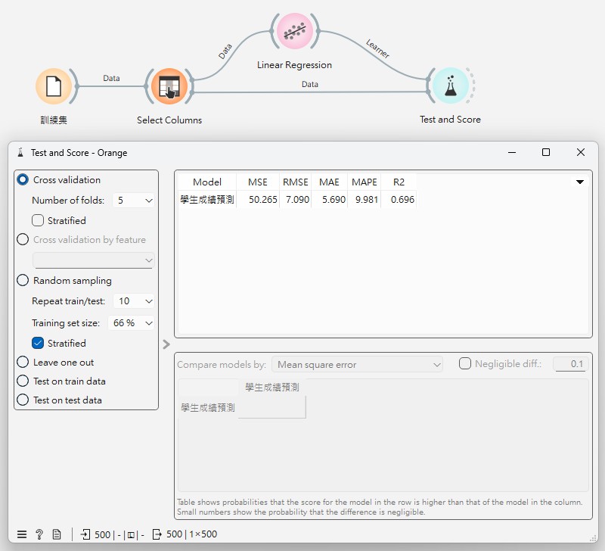Viewport: 605px width, 551px height.
Task: Click the RMSE column header
Action: click(296, 182)
